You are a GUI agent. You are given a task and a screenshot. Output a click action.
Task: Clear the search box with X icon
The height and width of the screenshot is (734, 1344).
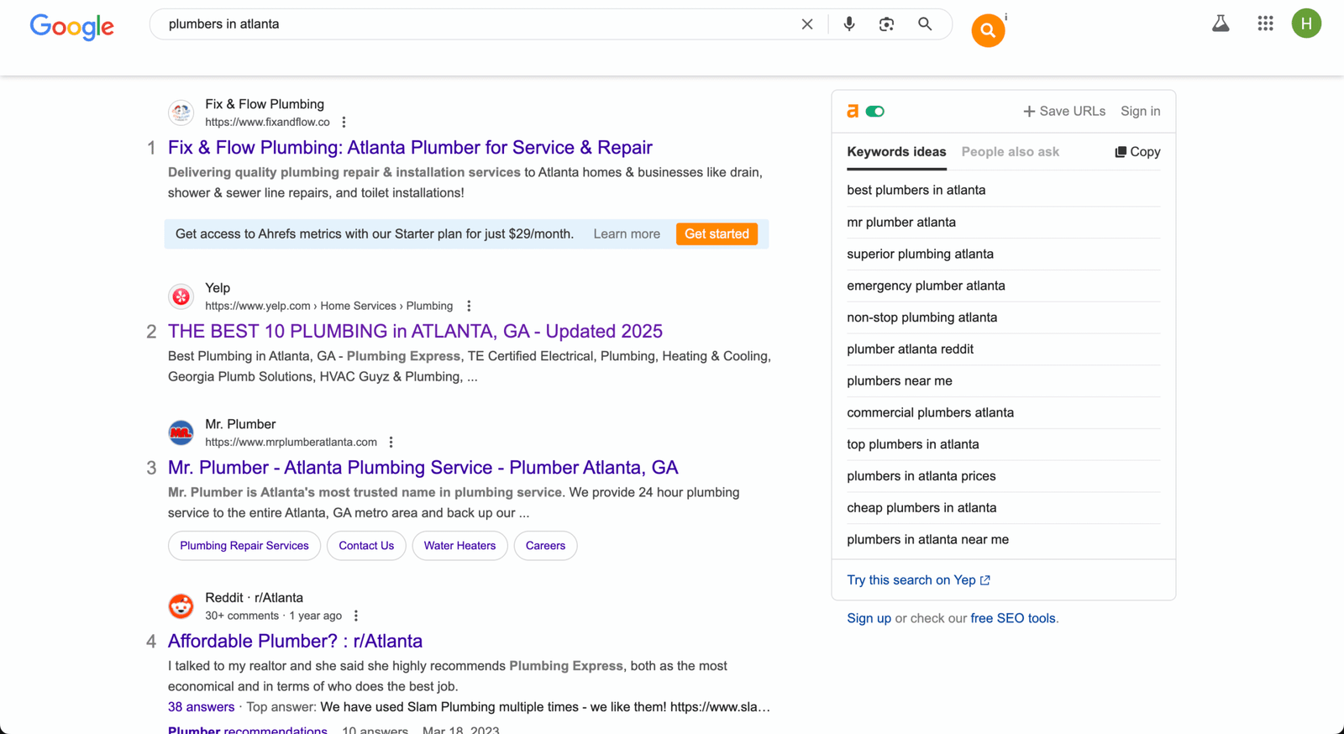tap(807, 24)
